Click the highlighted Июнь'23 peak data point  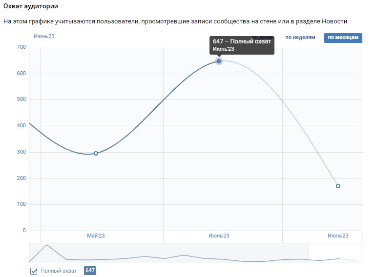pyautogui.click(x=219, y=61)
